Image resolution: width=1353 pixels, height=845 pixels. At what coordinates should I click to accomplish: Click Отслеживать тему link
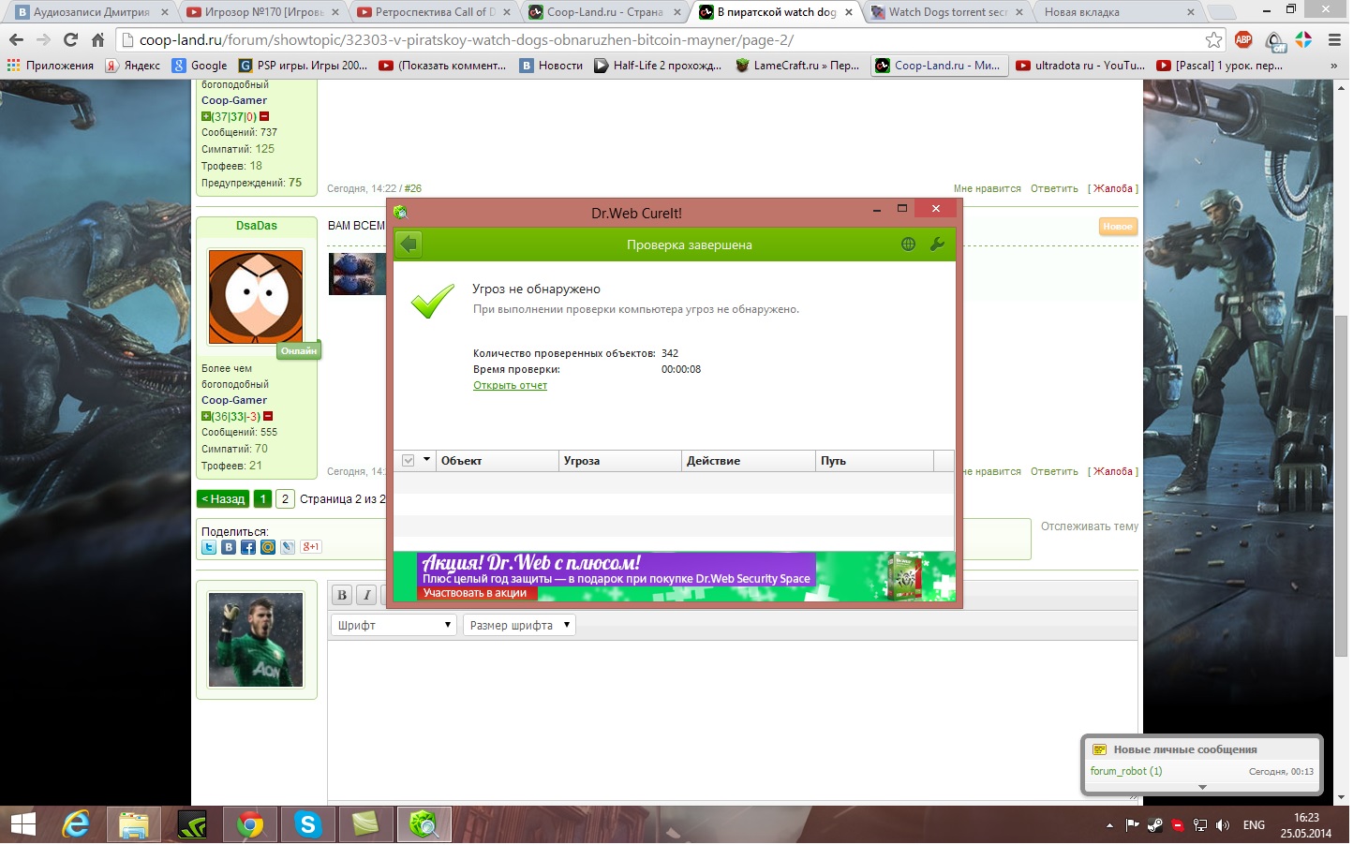[1090, 527]
